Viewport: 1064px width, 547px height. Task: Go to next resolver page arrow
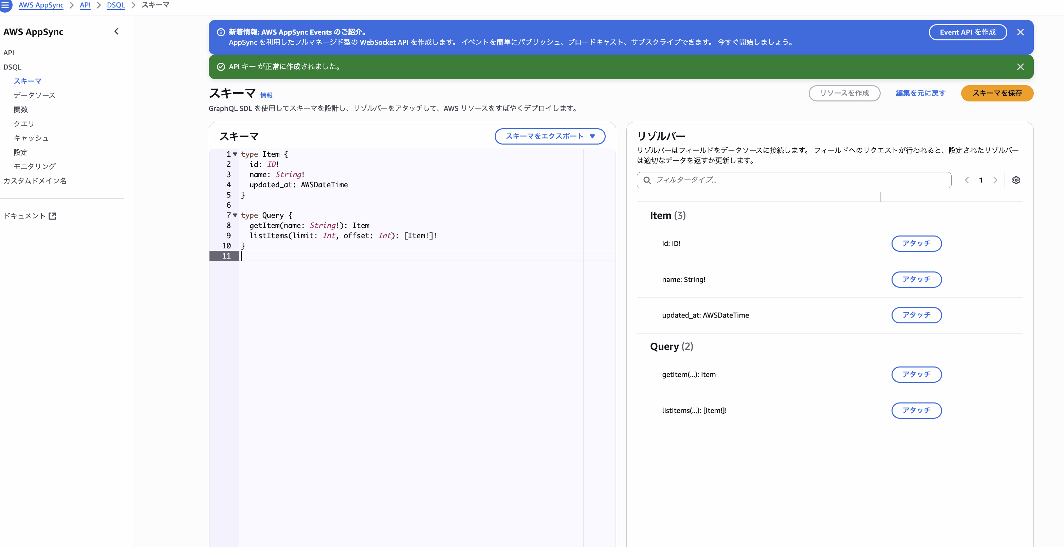995,180
